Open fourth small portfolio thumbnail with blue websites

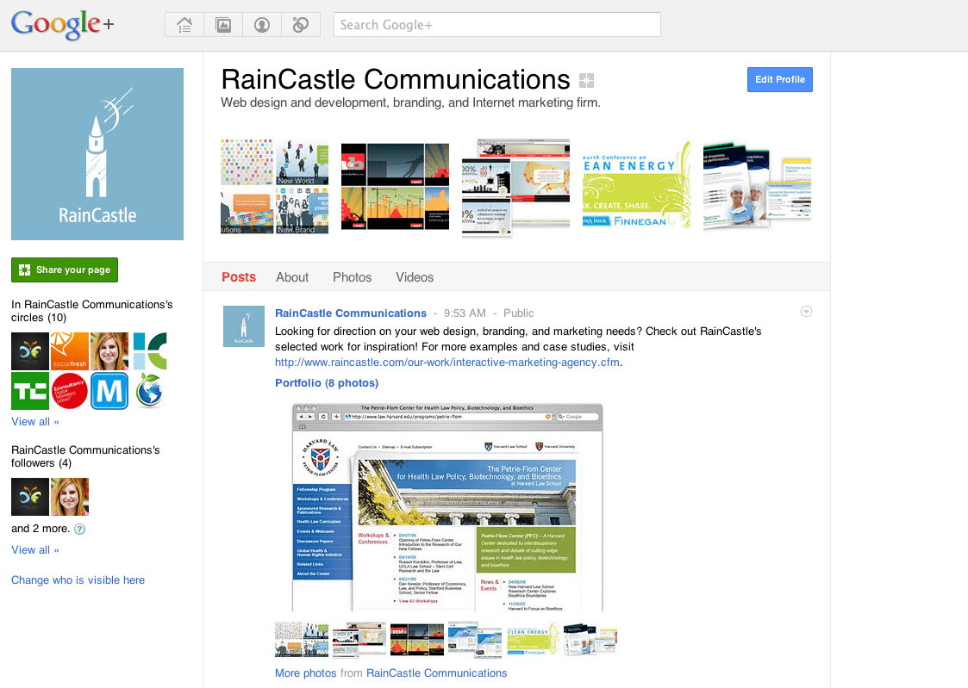click(x=475, y=639)
